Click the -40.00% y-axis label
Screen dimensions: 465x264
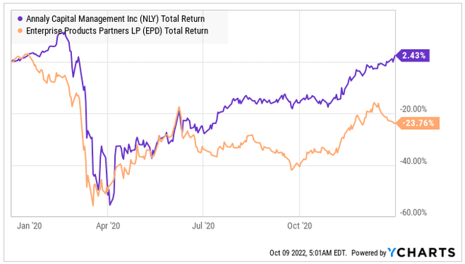(413, 161)
